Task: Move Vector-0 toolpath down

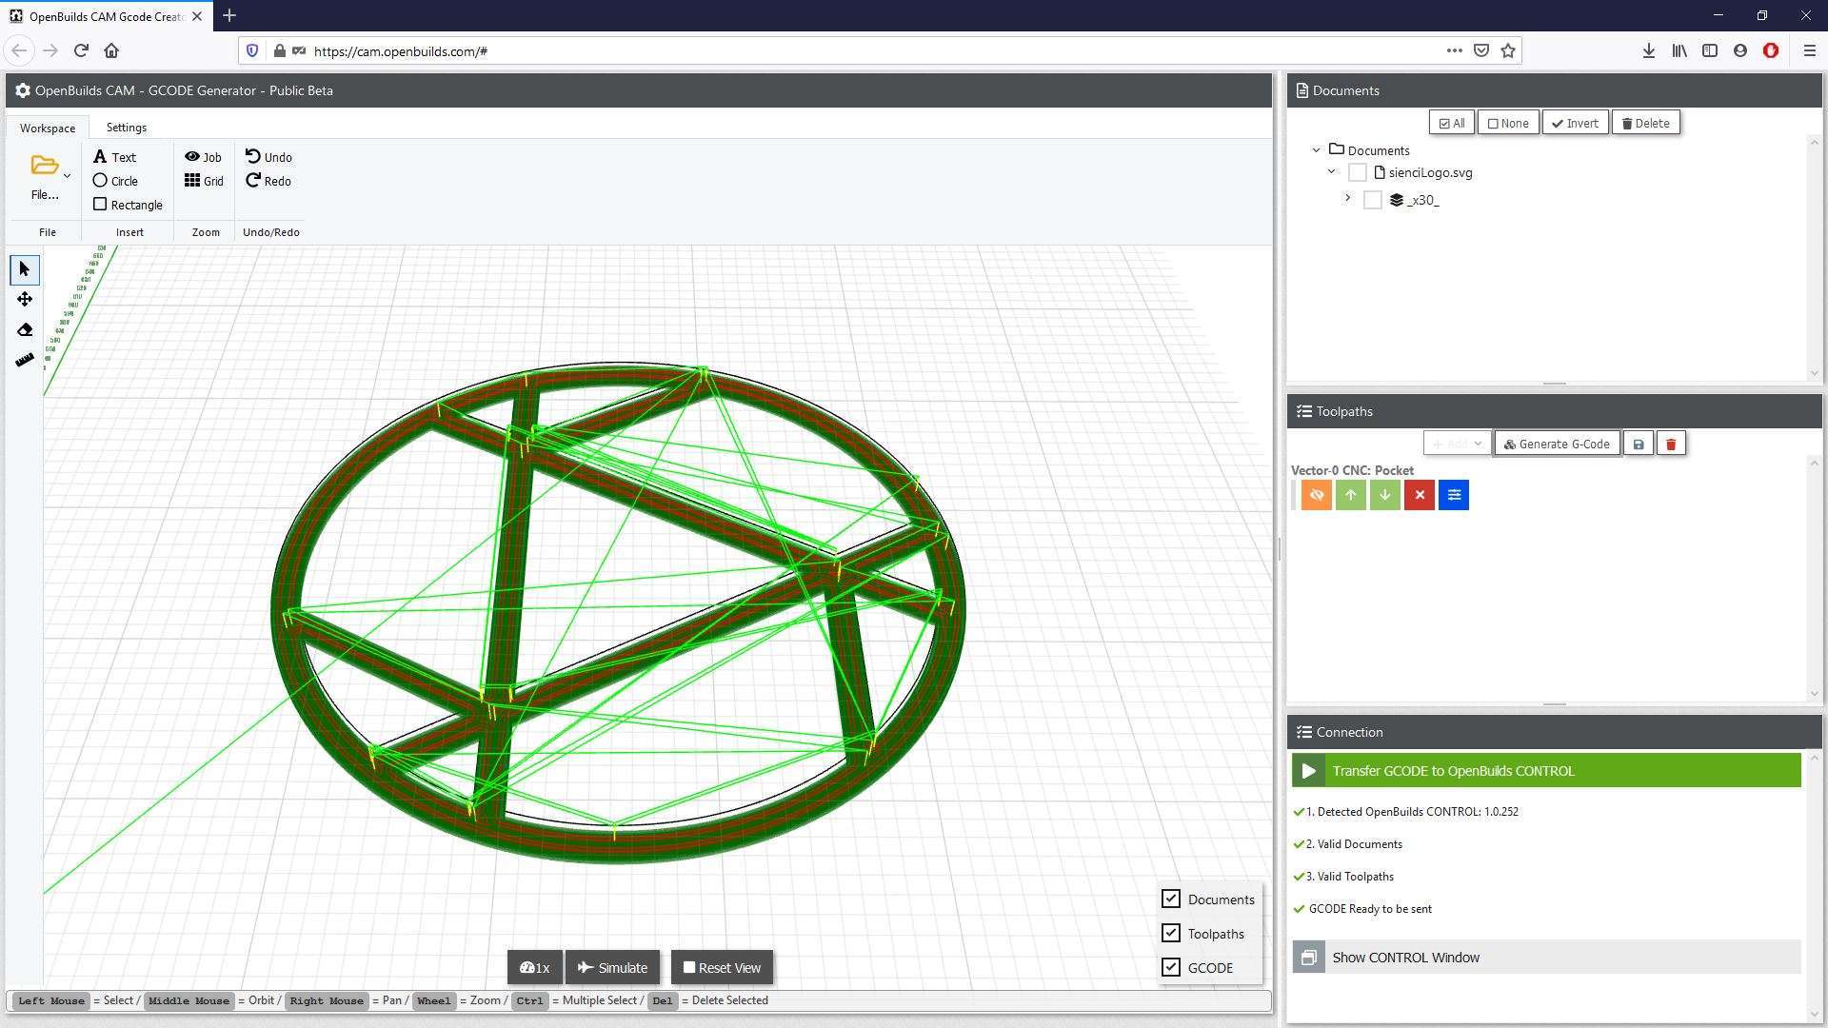Action: 1384,495
